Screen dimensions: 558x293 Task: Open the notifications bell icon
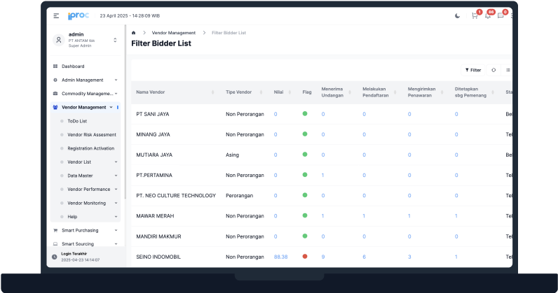click(x=487, y=15)
